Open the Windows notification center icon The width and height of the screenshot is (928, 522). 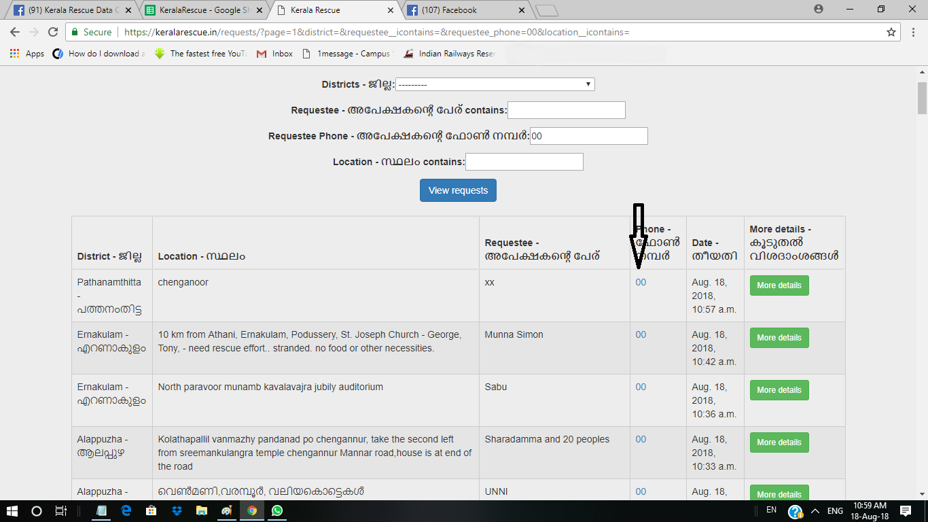pyautogui.click(x=905, y=510)
